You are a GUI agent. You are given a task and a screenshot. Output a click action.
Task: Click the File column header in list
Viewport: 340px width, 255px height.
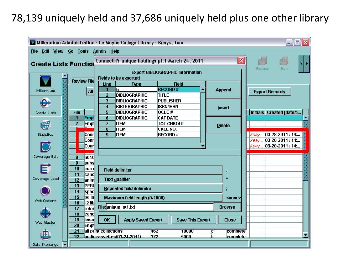[x=77, y=112]
